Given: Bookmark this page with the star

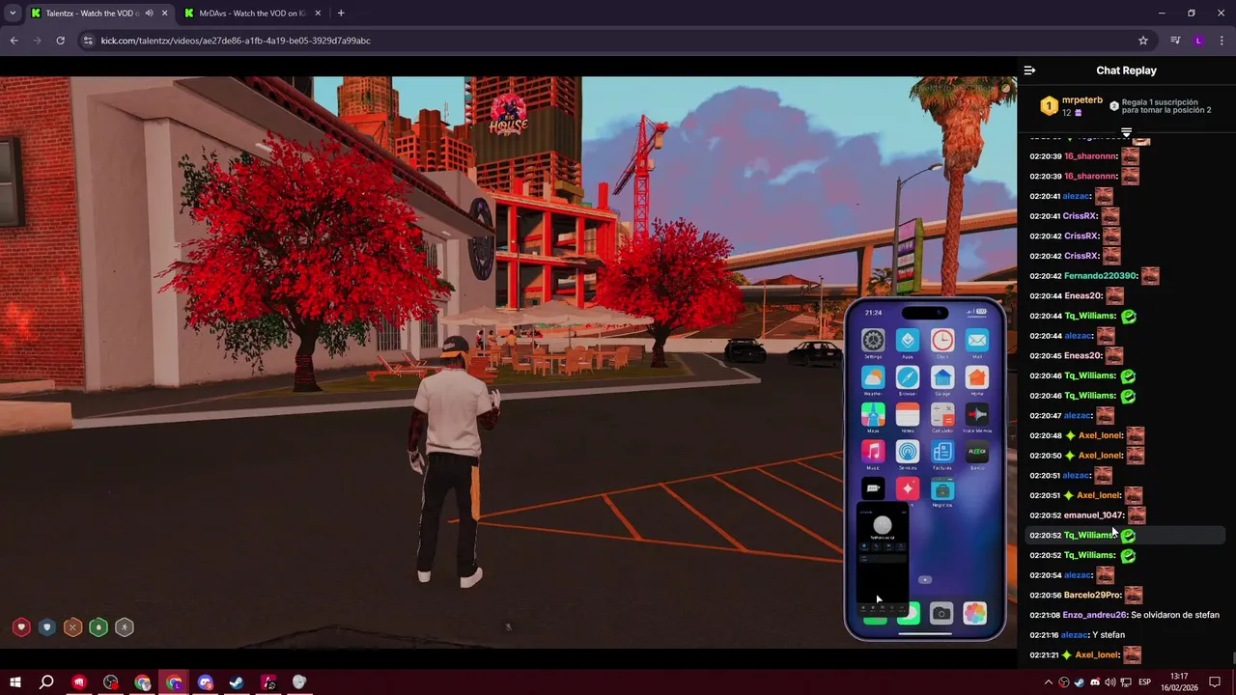Looking at the screenshot, I should (x=1143, y=41).
